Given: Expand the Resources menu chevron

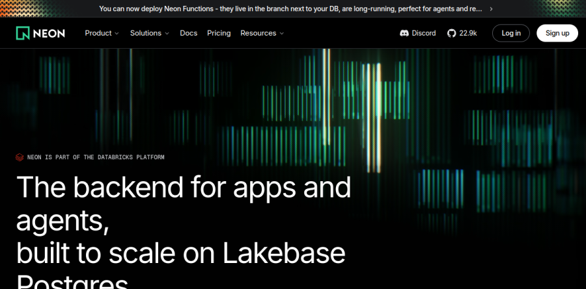Looking at the screenshot, I should [282, 34].
